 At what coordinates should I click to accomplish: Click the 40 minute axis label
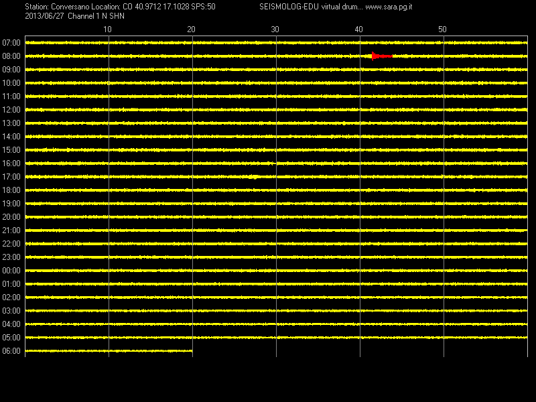click(x=358, y=29)
